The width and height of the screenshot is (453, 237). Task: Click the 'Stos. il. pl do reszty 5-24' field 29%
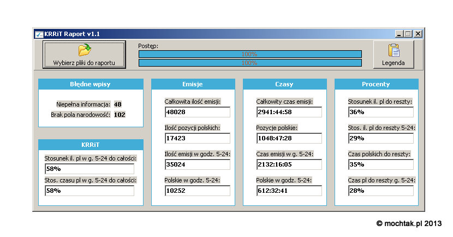click(x=381, y=138)
